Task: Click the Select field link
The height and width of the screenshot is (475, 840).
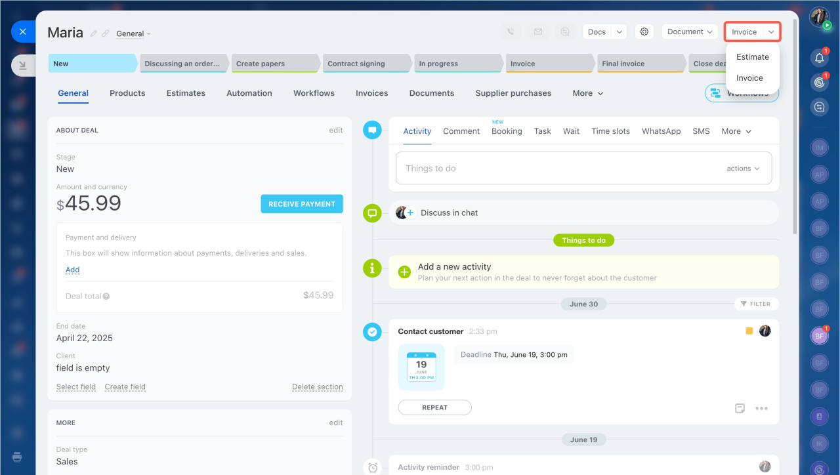Action: (x=76, y=387)
